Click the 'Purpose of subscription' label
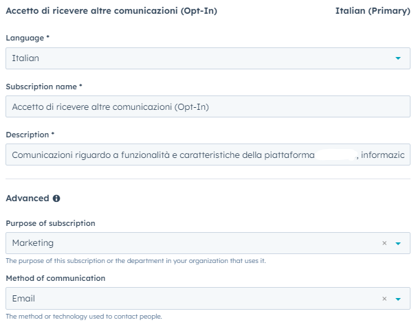The height and width of the screenshot is (331, 416). coord(50,223)
